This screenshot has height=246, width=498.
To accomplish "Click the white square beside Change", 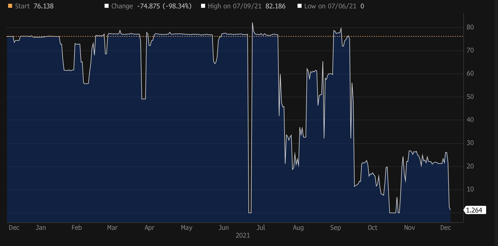I will pos(107,6).
